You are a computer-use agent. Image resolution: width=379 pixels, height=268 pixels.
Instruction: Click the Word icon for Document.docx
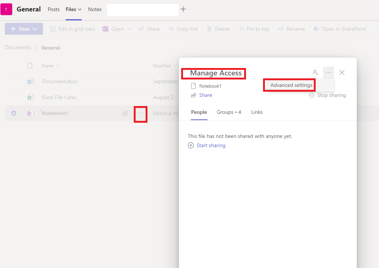coord(30,82)
